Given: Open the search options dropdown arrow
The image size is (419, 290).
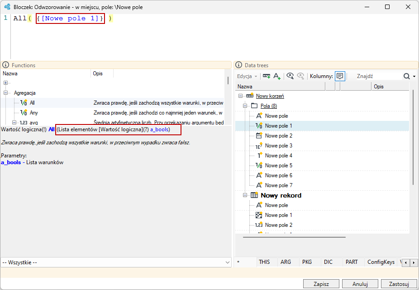Looking at the screenshot, I should pos(414,76).
